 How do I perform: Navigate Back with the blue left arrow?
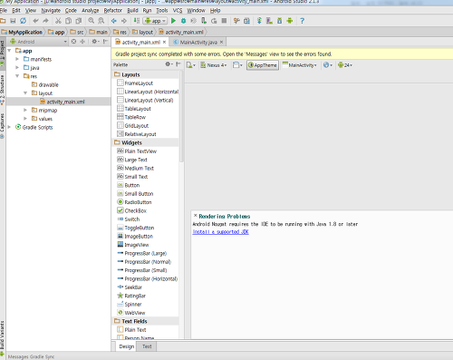click(114, 21)
